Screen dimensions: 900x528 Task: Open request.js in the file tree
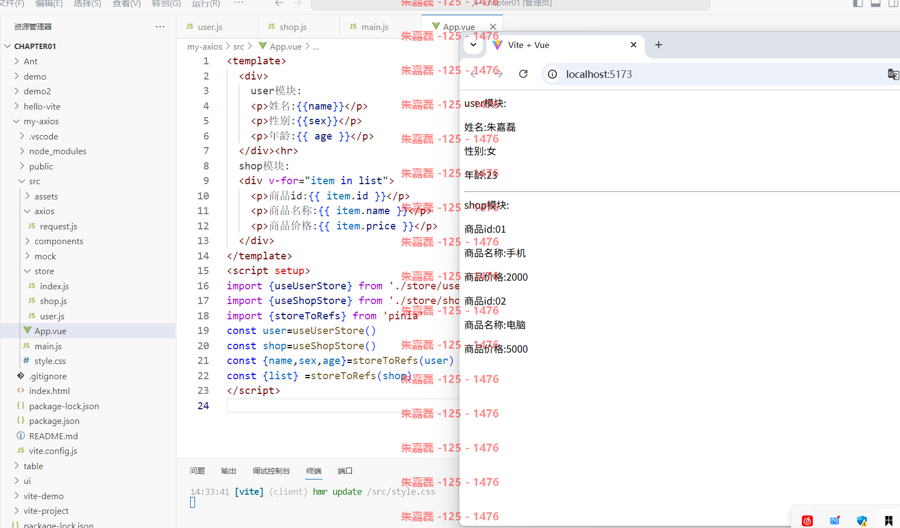click(58, 226)
